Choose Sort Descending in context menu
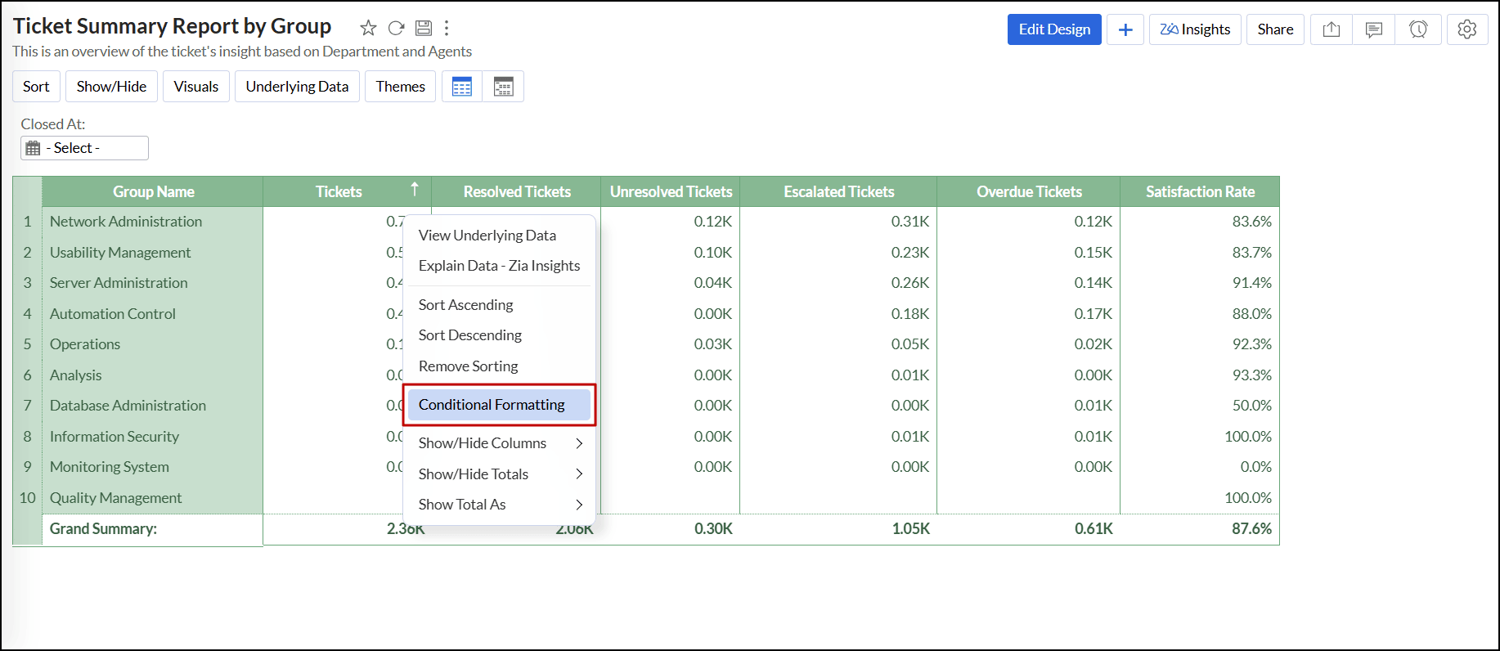This screenshot has height=651, width=1500. point(470,335)
